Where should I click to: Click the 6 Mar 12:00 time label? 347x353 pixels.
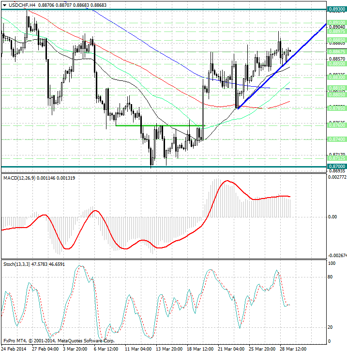pos(106,349)
